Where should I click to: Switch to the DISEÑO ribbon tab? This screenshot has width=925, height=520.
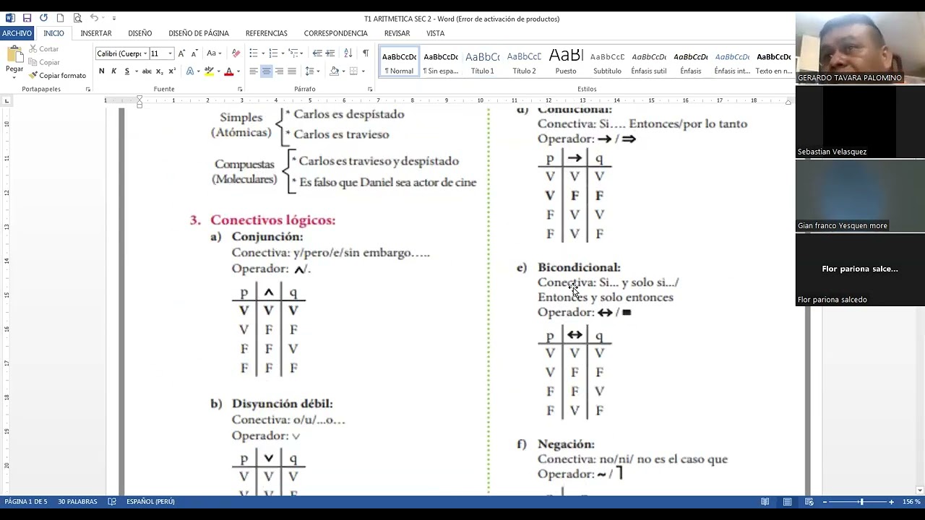pos(140,33)
